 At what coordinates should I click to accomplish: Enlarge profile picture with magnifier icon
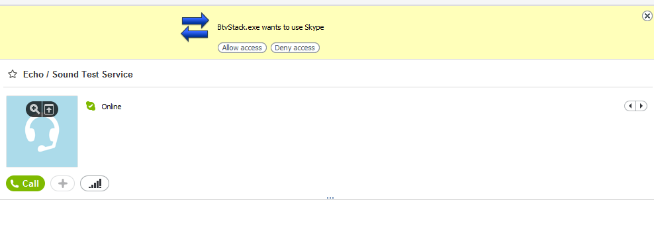34,109
